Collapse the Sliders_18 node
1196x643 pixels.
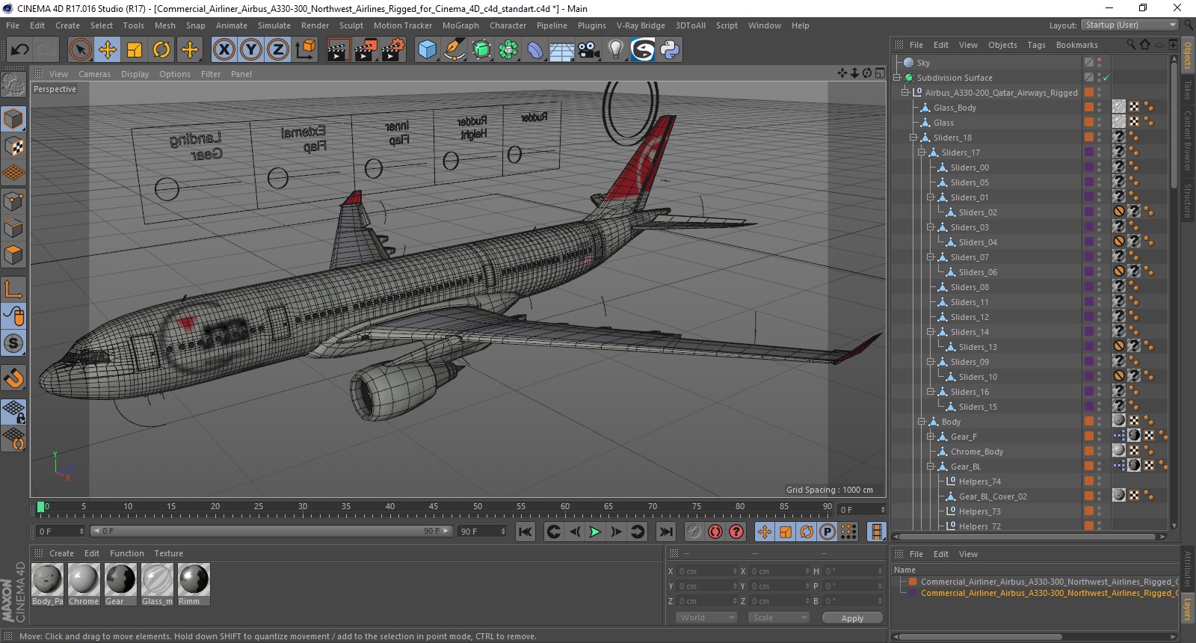[913, 138]
